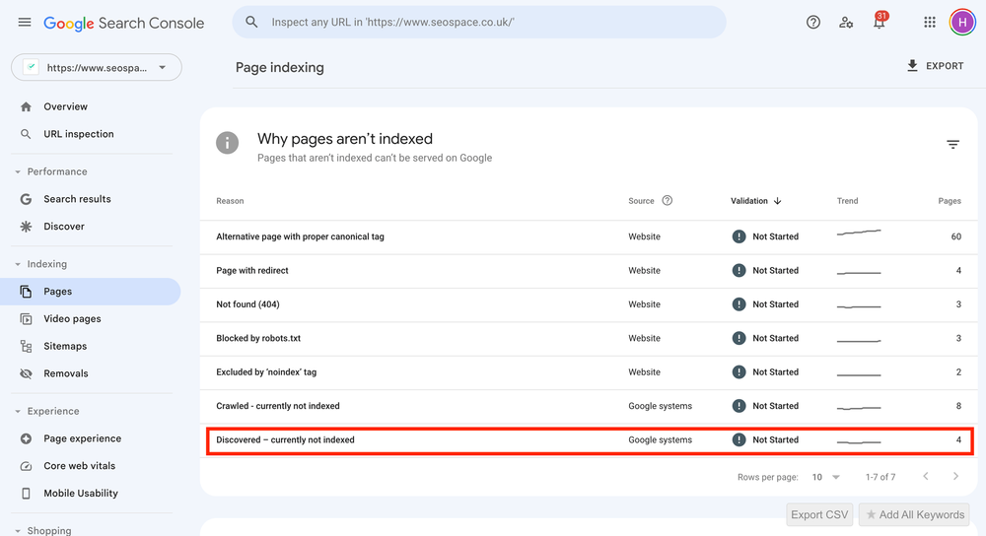Open the notifications bell with 31 alerts

pyautogui.click(x=880, y=22)
